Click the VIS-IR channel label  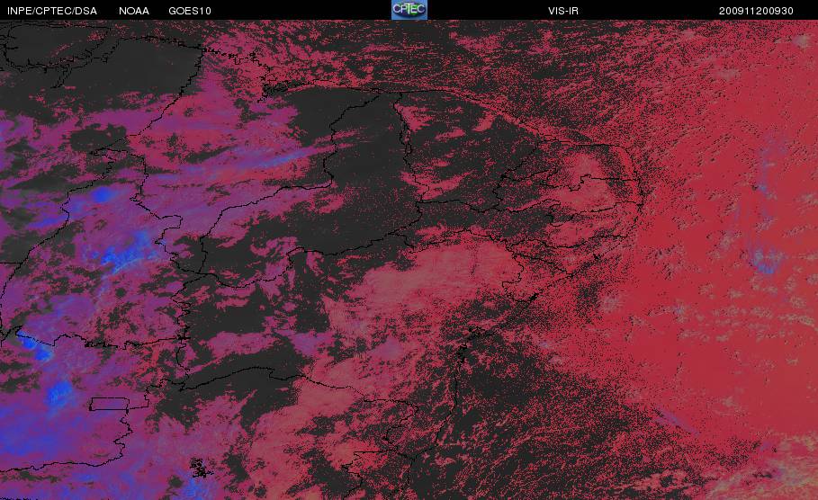click(563, 11)
